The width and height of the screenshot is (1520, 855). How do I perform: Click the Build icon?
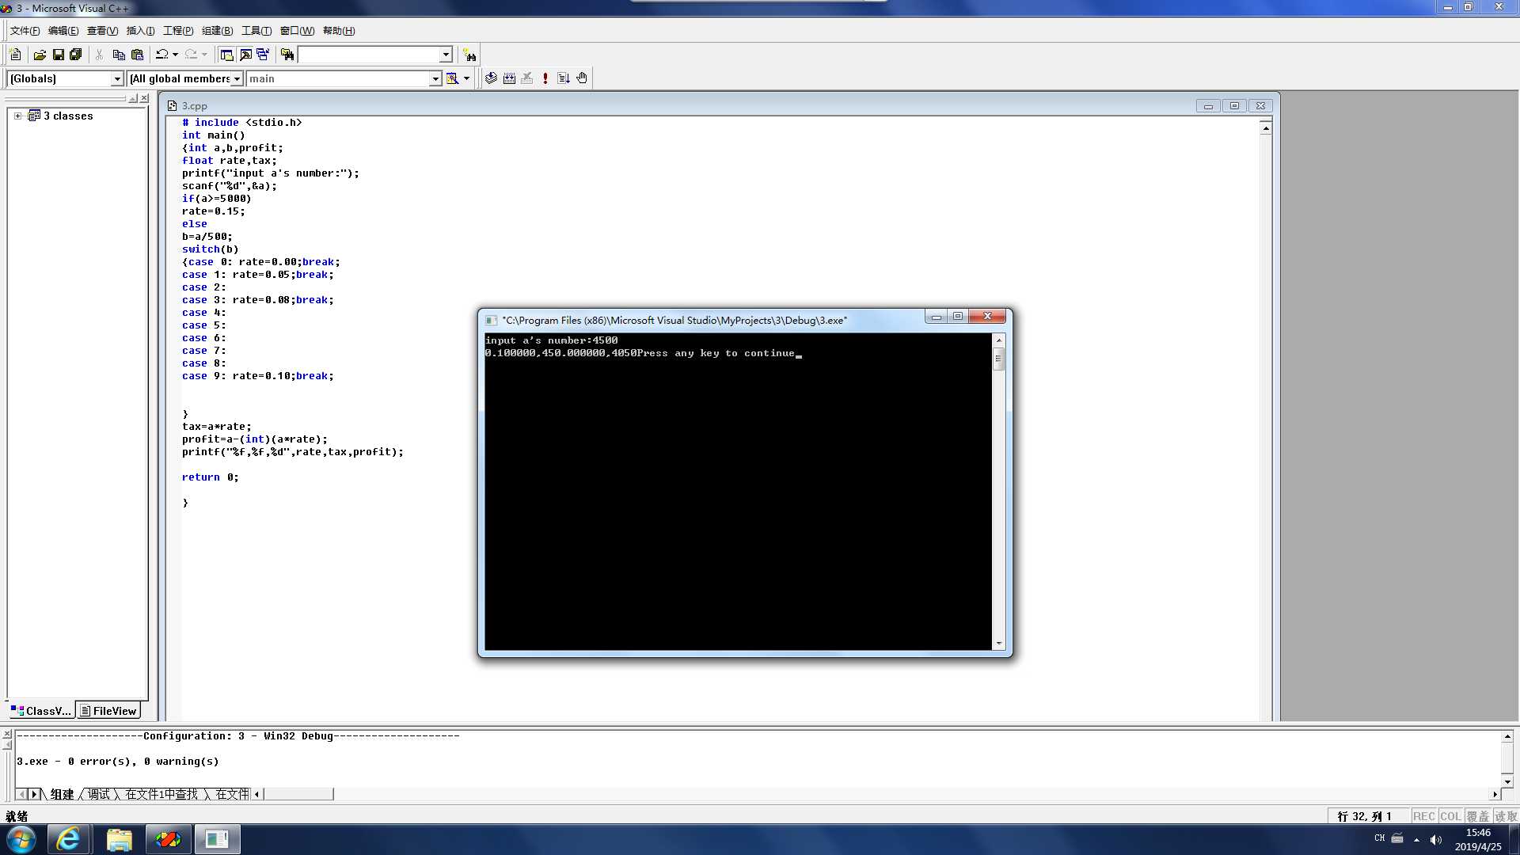[x=509, y=78]
